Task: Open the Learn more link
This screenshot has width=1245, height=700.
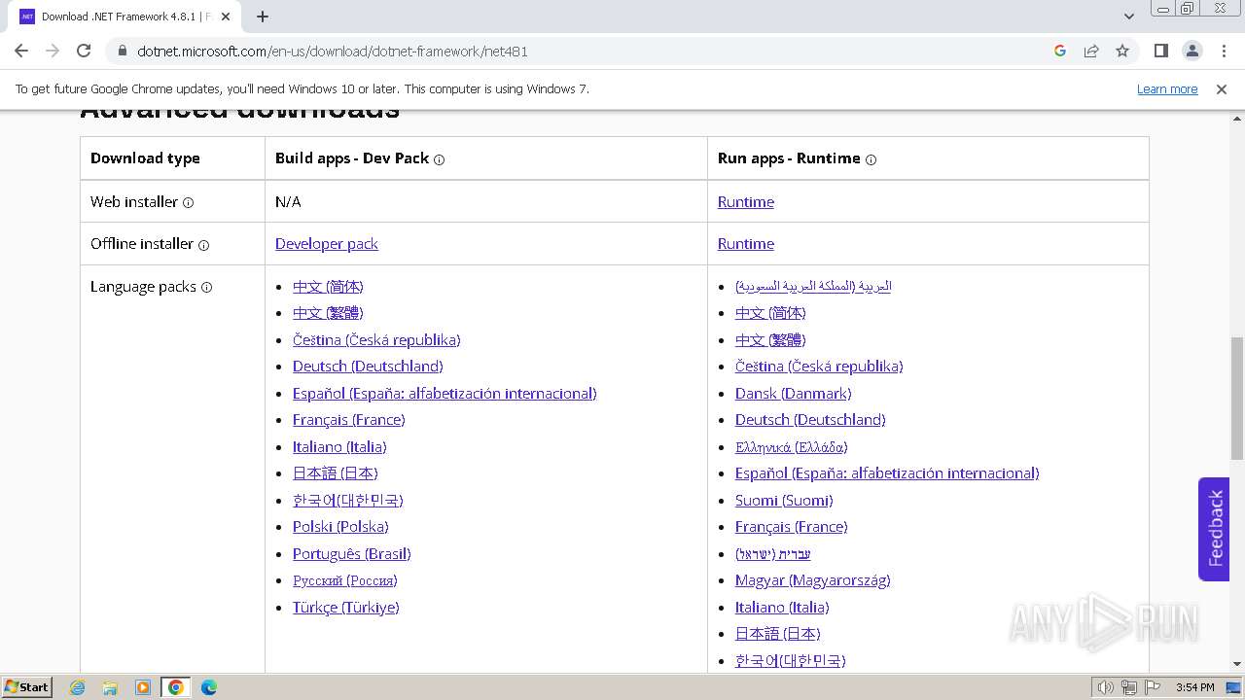Action: click(1167, 88)
